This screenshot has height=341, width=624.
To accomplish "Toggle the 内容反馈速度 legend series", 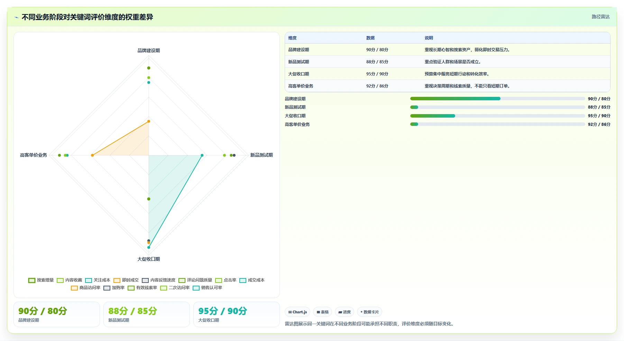I will pyautogui.click(x=159, y=280).
